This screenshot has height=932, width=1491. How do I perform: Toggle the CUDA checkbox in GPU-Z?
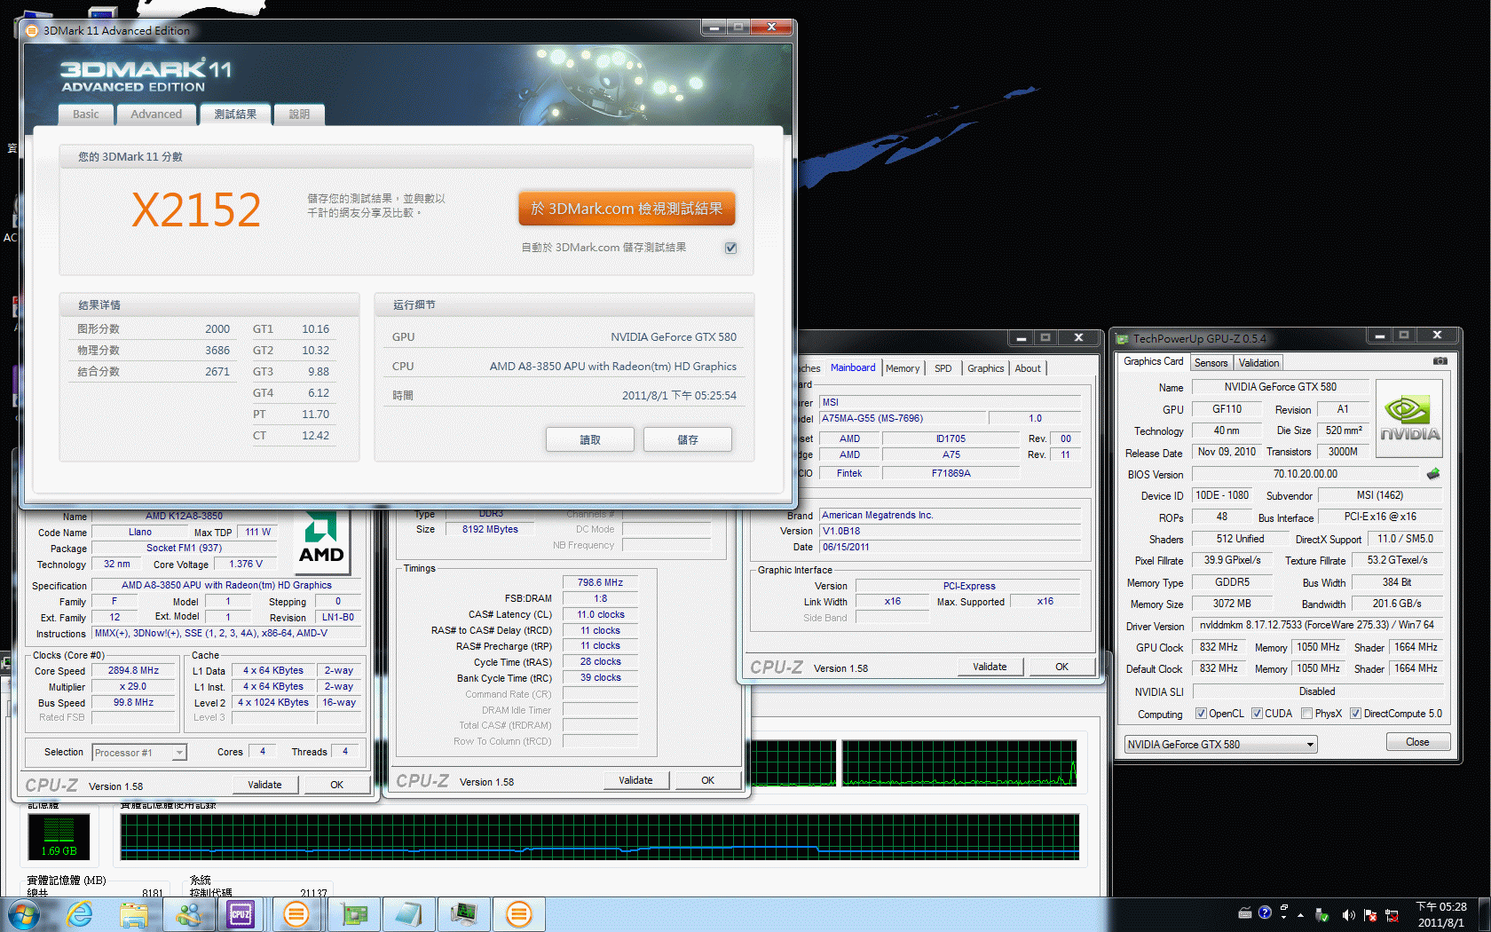point(1257,714)
